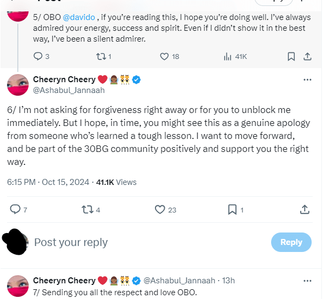Open more options for the 6/ post
330x299 pixels.
(x=307, y=79)
